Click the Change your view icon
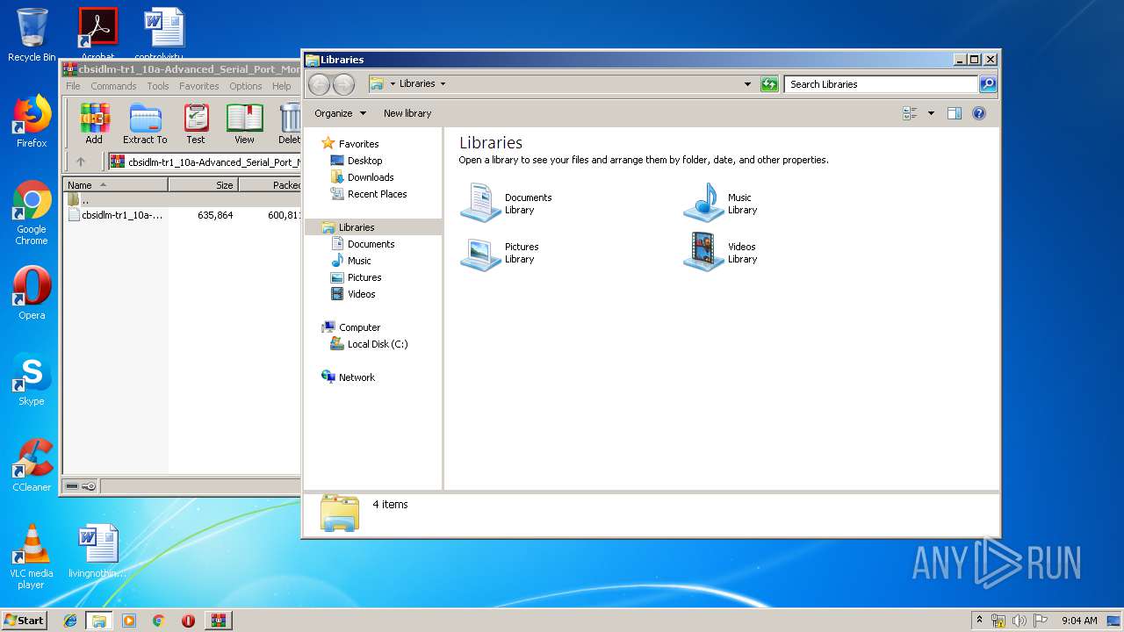This screenshot has height=632, width=1124. coord(910,113)
